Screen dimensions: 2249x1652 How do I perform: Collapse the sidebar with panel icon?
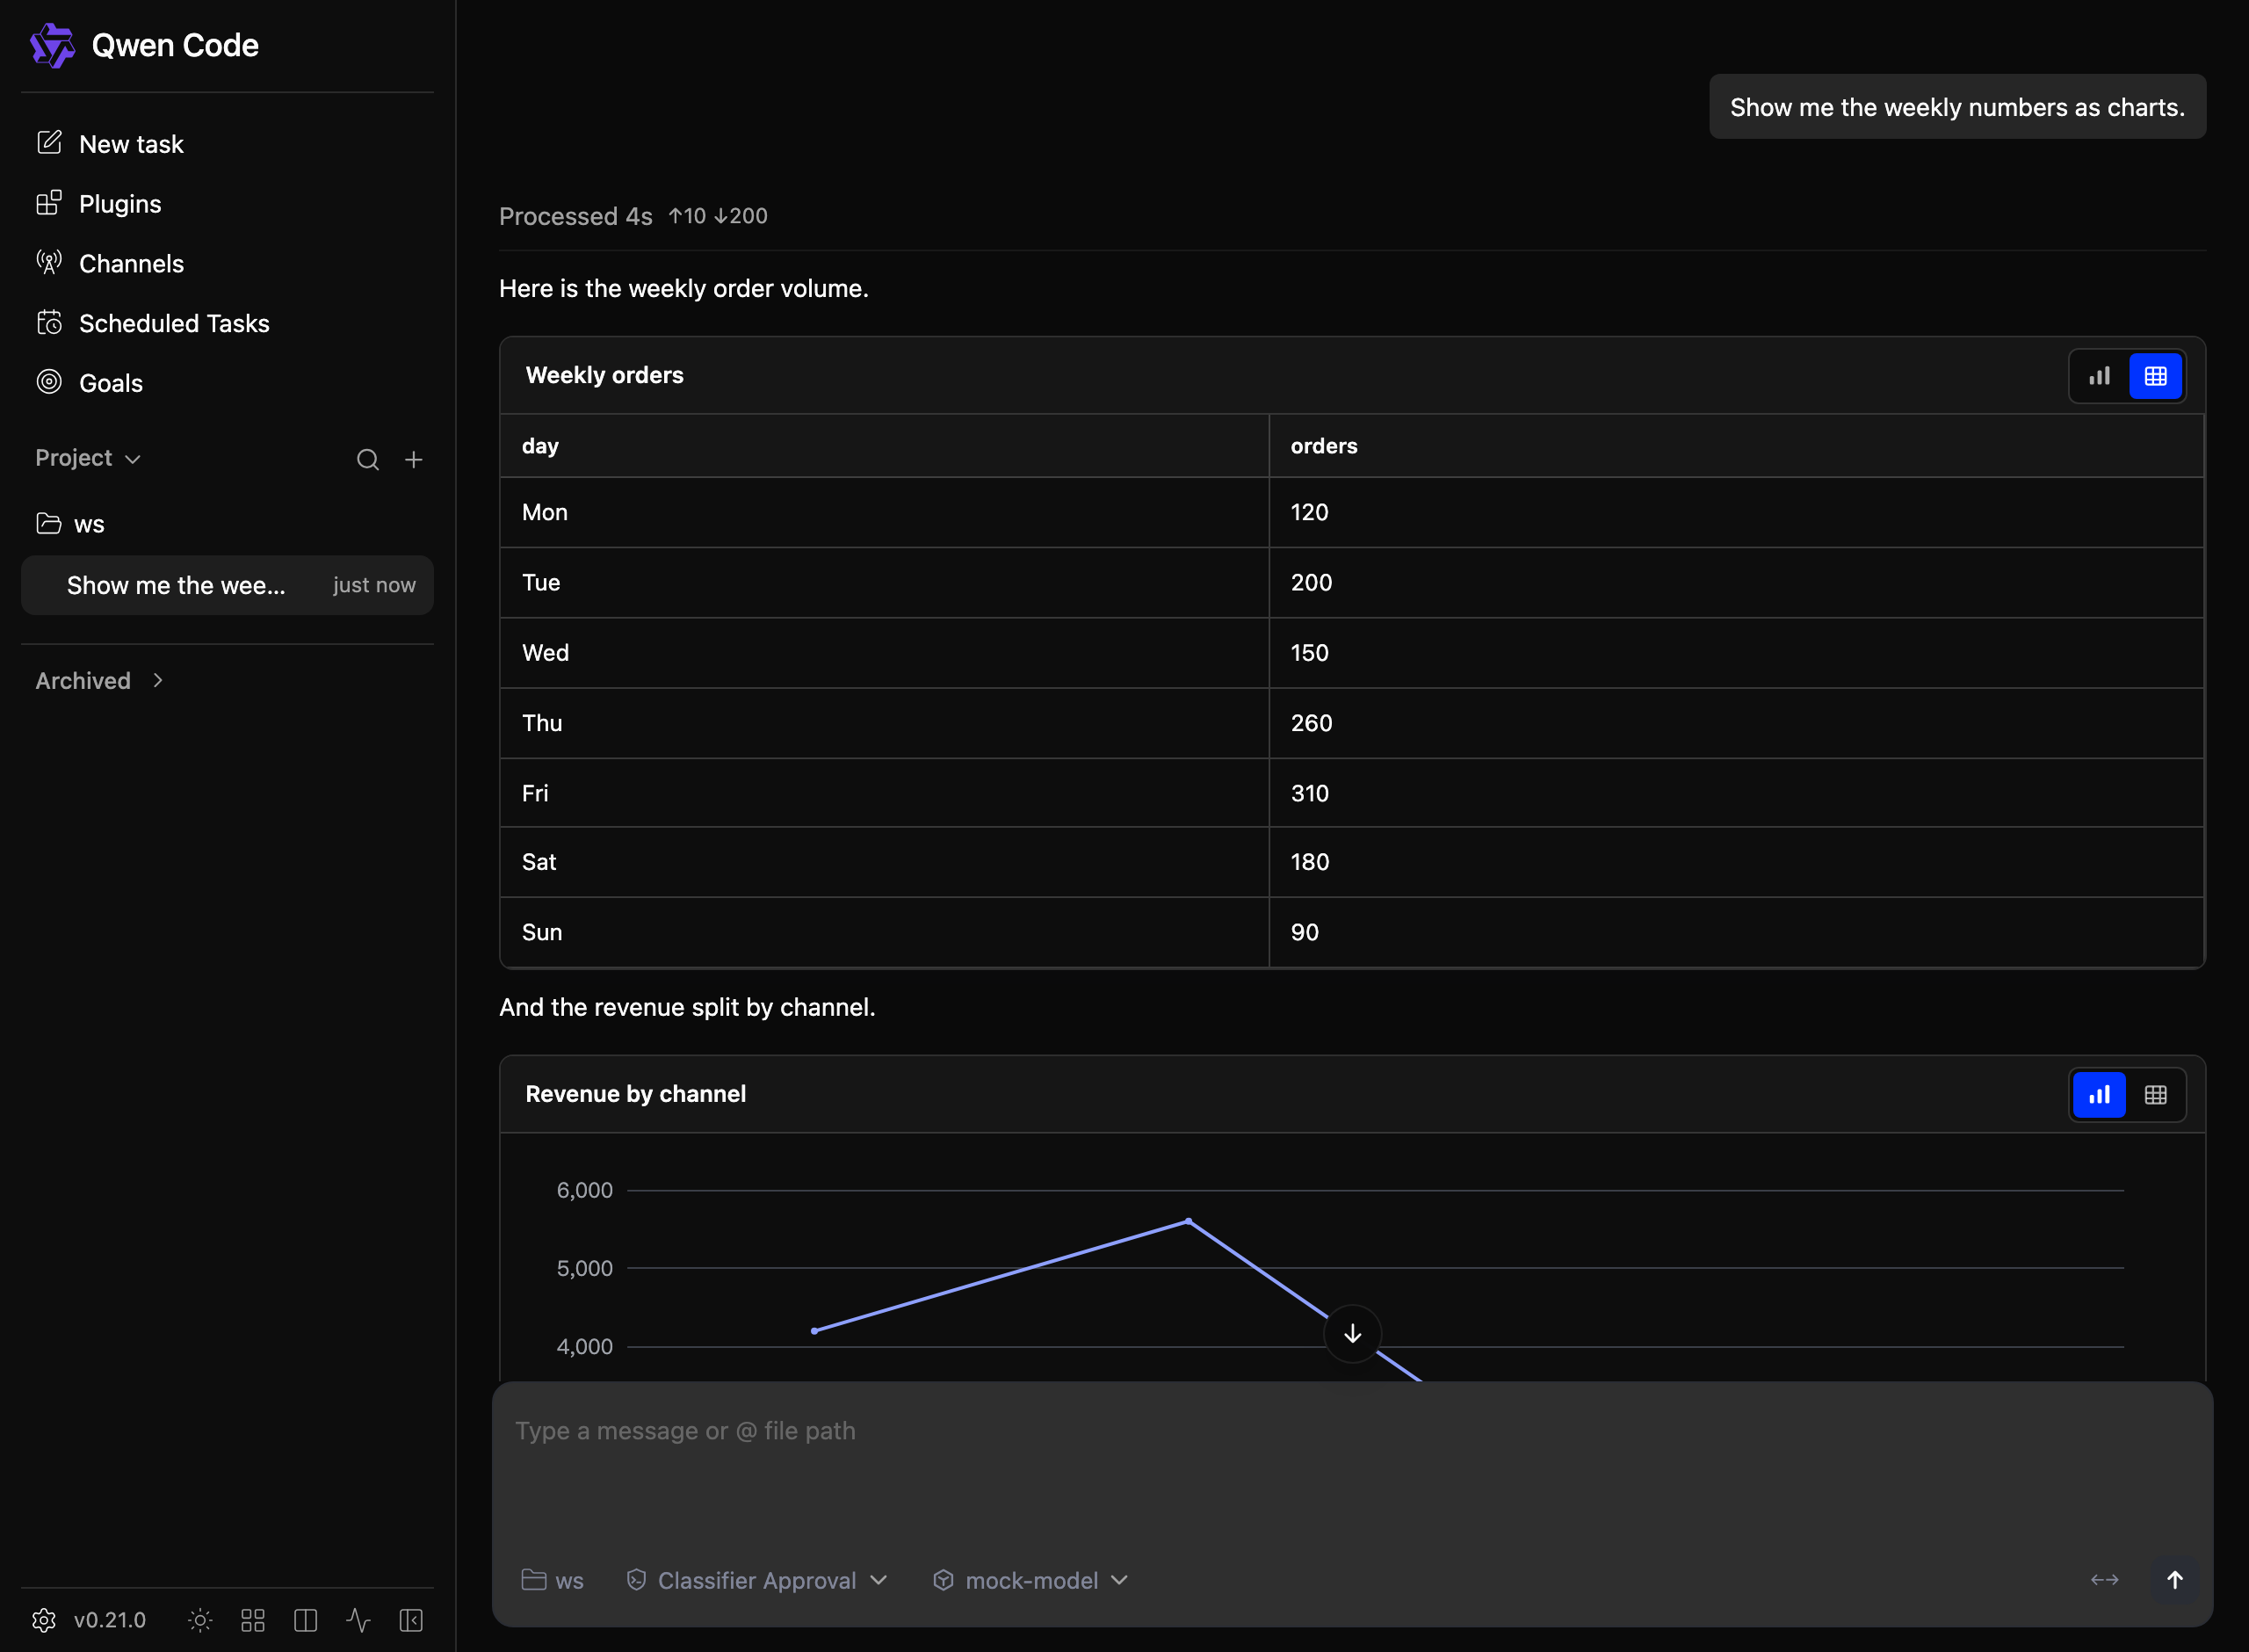point(411,1620)
